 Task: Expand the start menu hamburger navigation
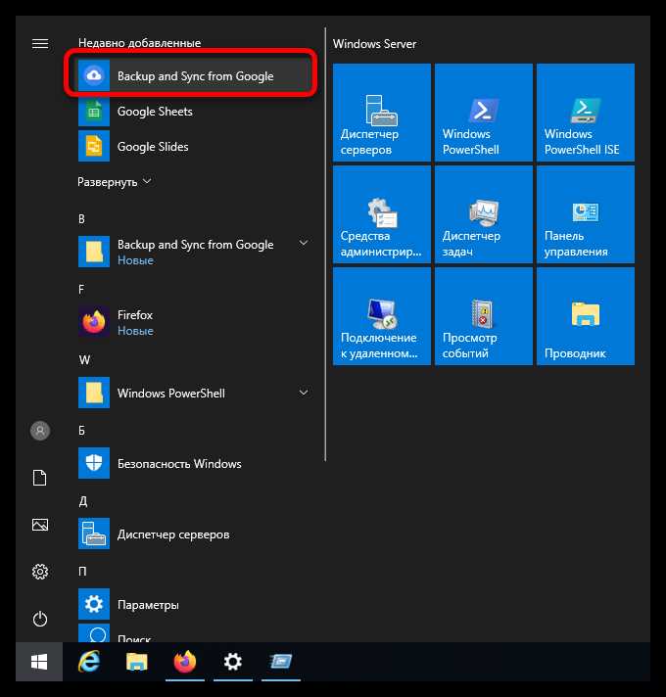40,43
